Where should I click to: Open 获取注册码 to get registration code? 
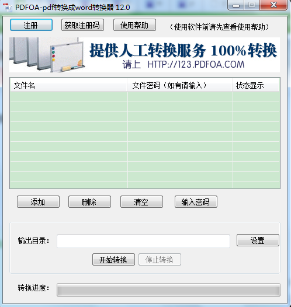coord(82,25)
